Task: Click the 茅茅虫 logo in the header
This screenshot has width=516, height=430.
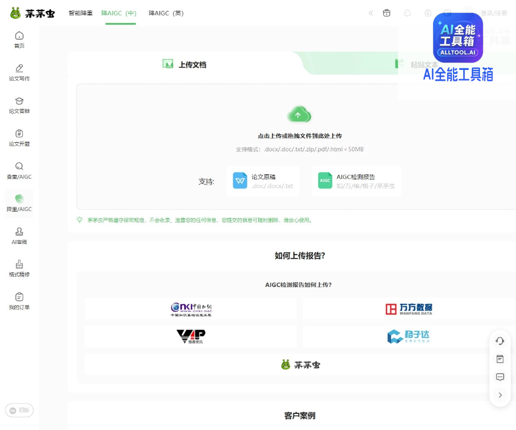Action: click(x=32, y=13)
